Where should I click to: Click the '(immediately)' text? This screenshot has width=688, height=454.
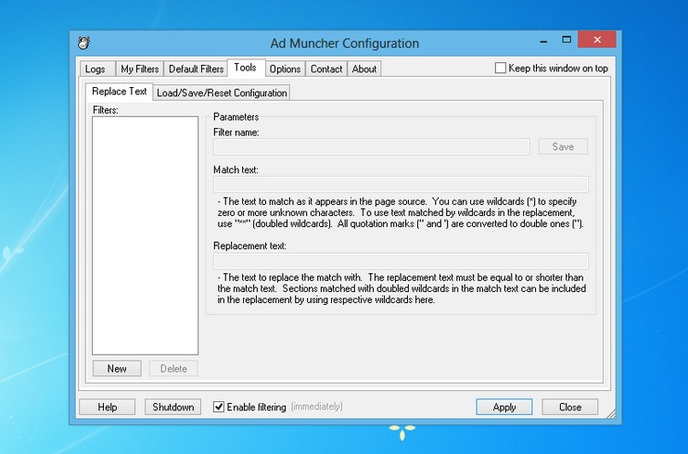(317, 407)
